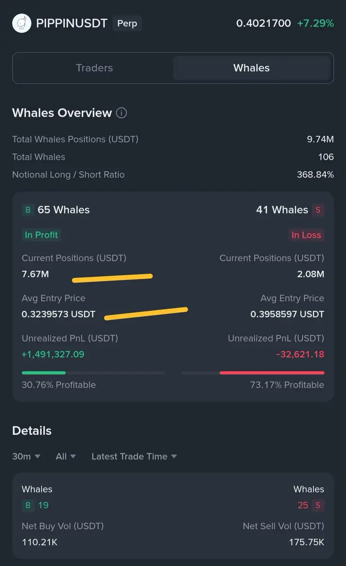Click the green B badge beside 65 Whales
The width and height of the screenshot is (346, 566).
(28, 210)
